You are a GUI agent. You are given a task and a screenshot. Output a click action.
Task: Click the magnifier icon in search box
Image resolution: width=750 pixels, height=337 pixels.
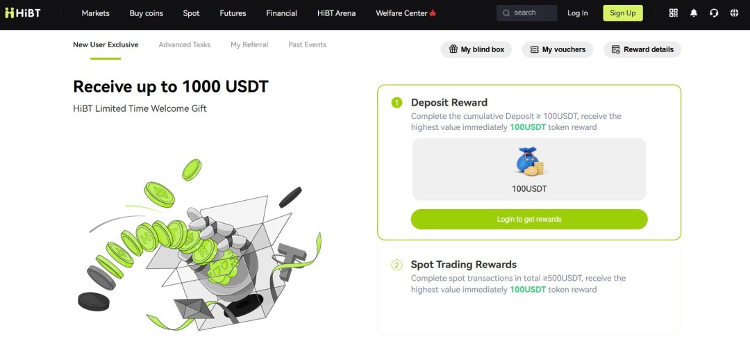(x=506, y=13)
